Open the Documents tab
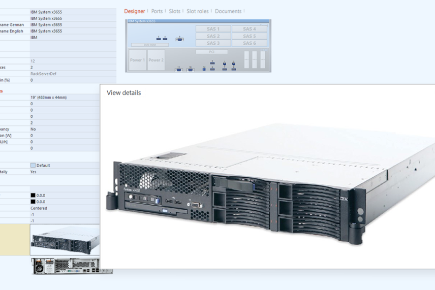Image resolution: width=435 pixels, height=290 pixels. point(228,11)
